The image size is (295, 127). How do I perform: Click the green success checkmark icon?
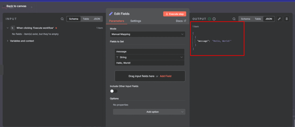coord(209,19)
